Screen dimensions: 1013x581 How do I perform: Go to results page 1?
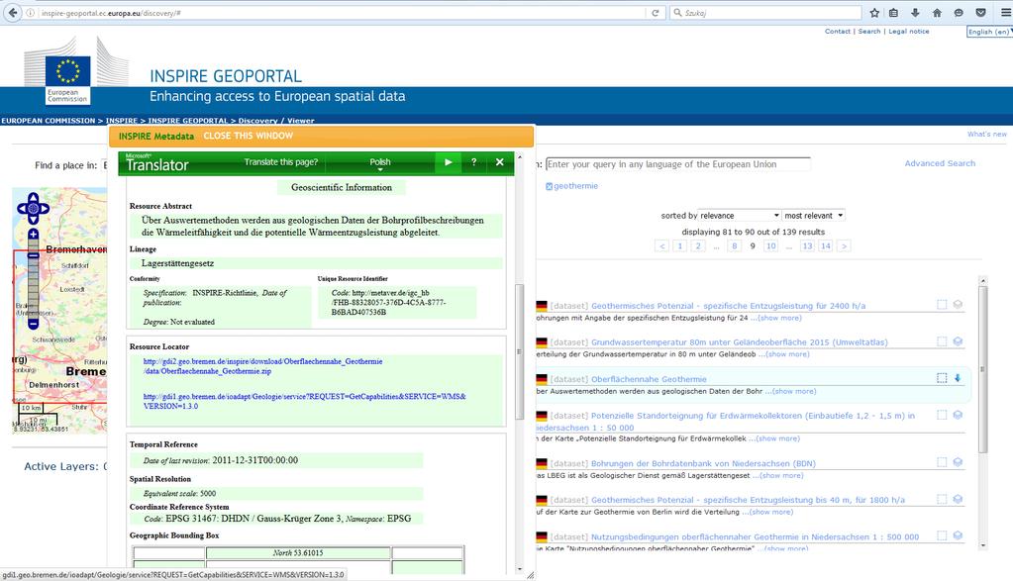pos(679,245)
